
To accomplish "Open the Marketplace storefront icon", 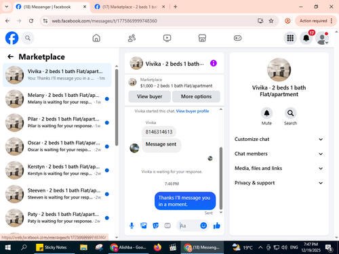I will [x=202, y=38].
